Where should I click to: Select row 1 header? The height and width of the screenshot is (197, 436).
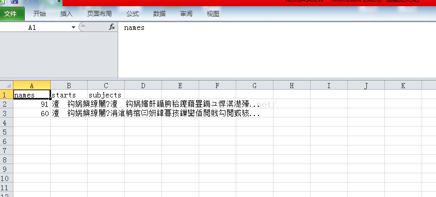[6, 94]
